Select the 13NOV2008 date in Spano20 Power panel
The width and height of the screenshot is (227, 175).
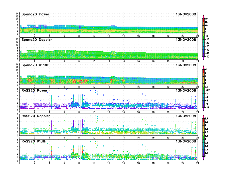click(x=186, y=14)
